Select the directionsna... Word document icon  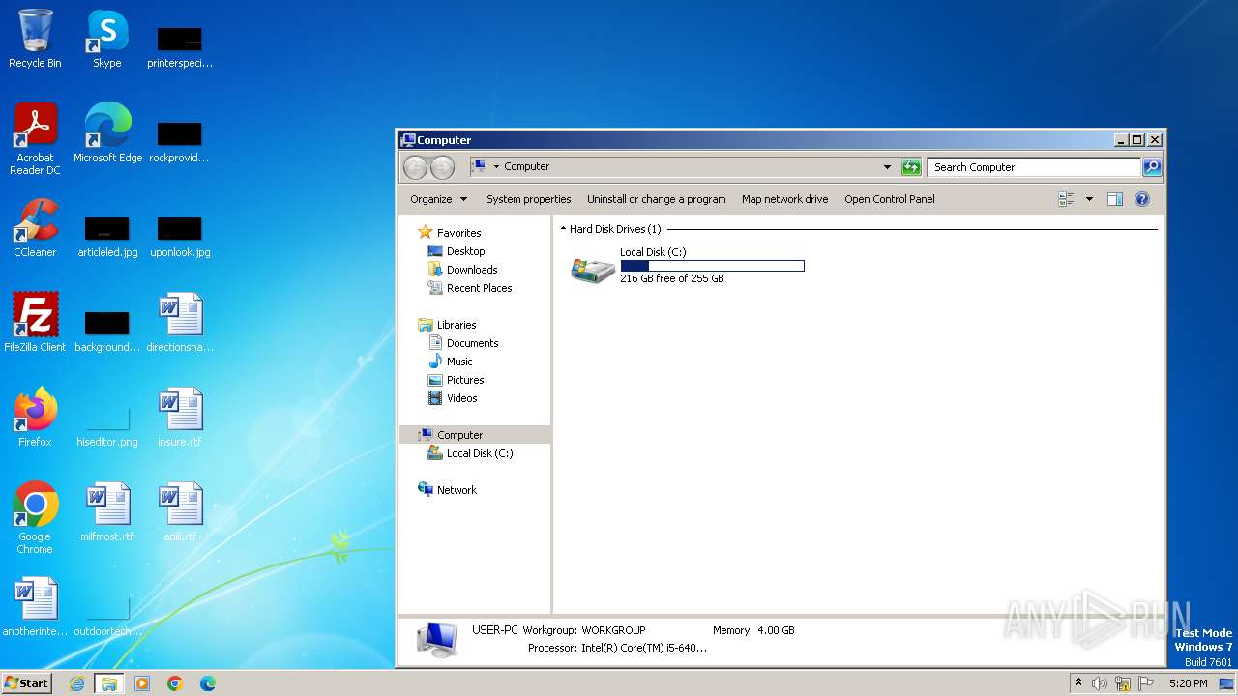click(180, 323)
